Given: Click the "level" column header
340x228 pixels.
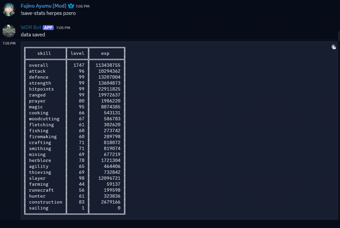Looking at the screenshot, I should point(78,53).
